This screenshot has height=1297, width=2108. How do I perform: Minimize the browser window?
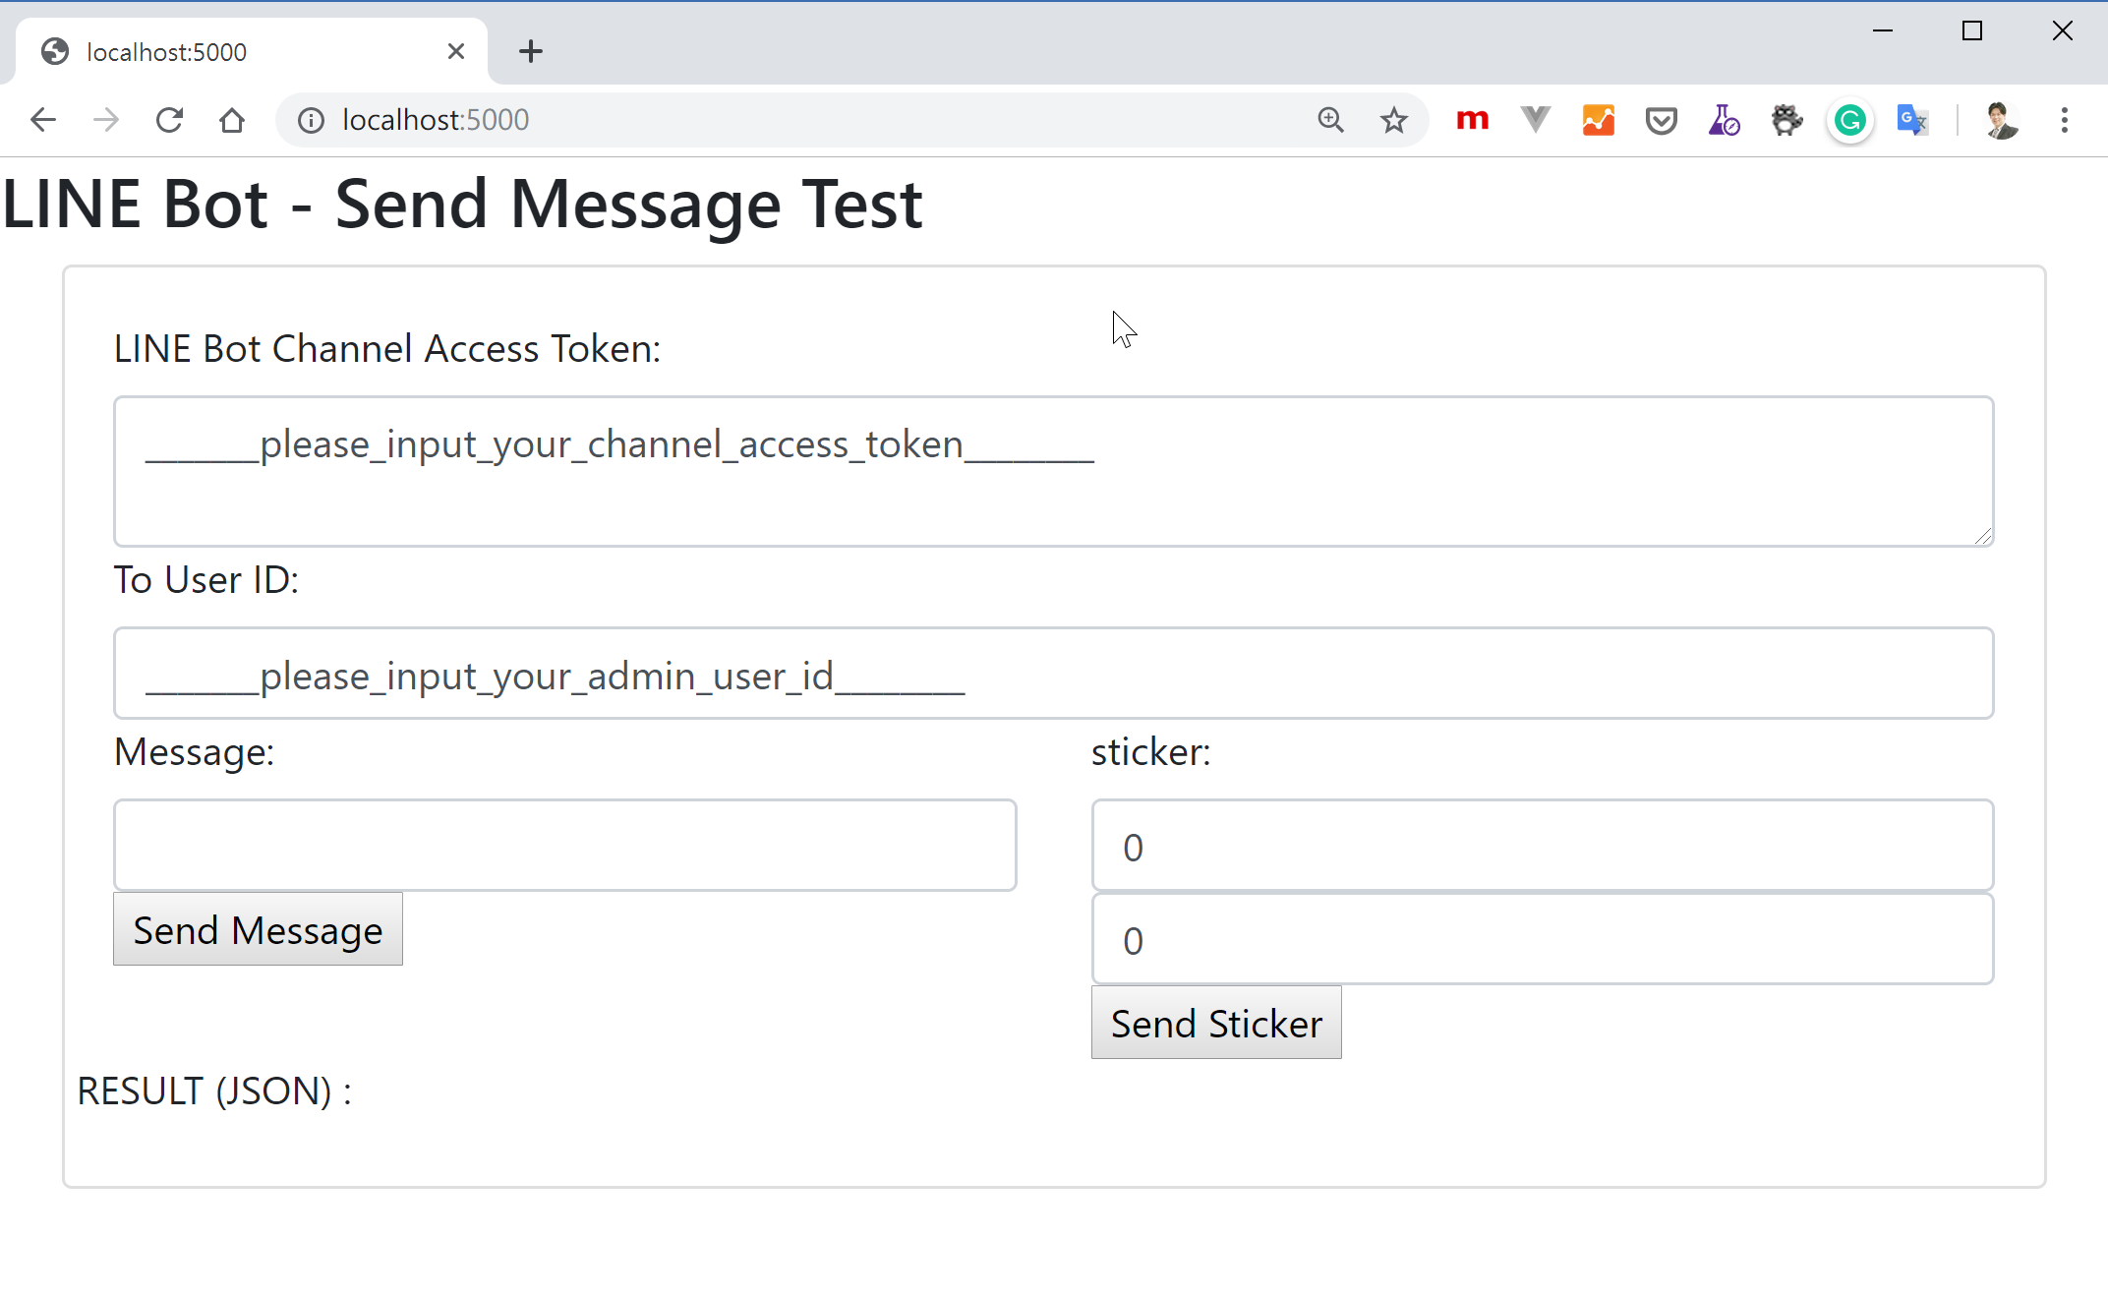tap(1883, 31)
